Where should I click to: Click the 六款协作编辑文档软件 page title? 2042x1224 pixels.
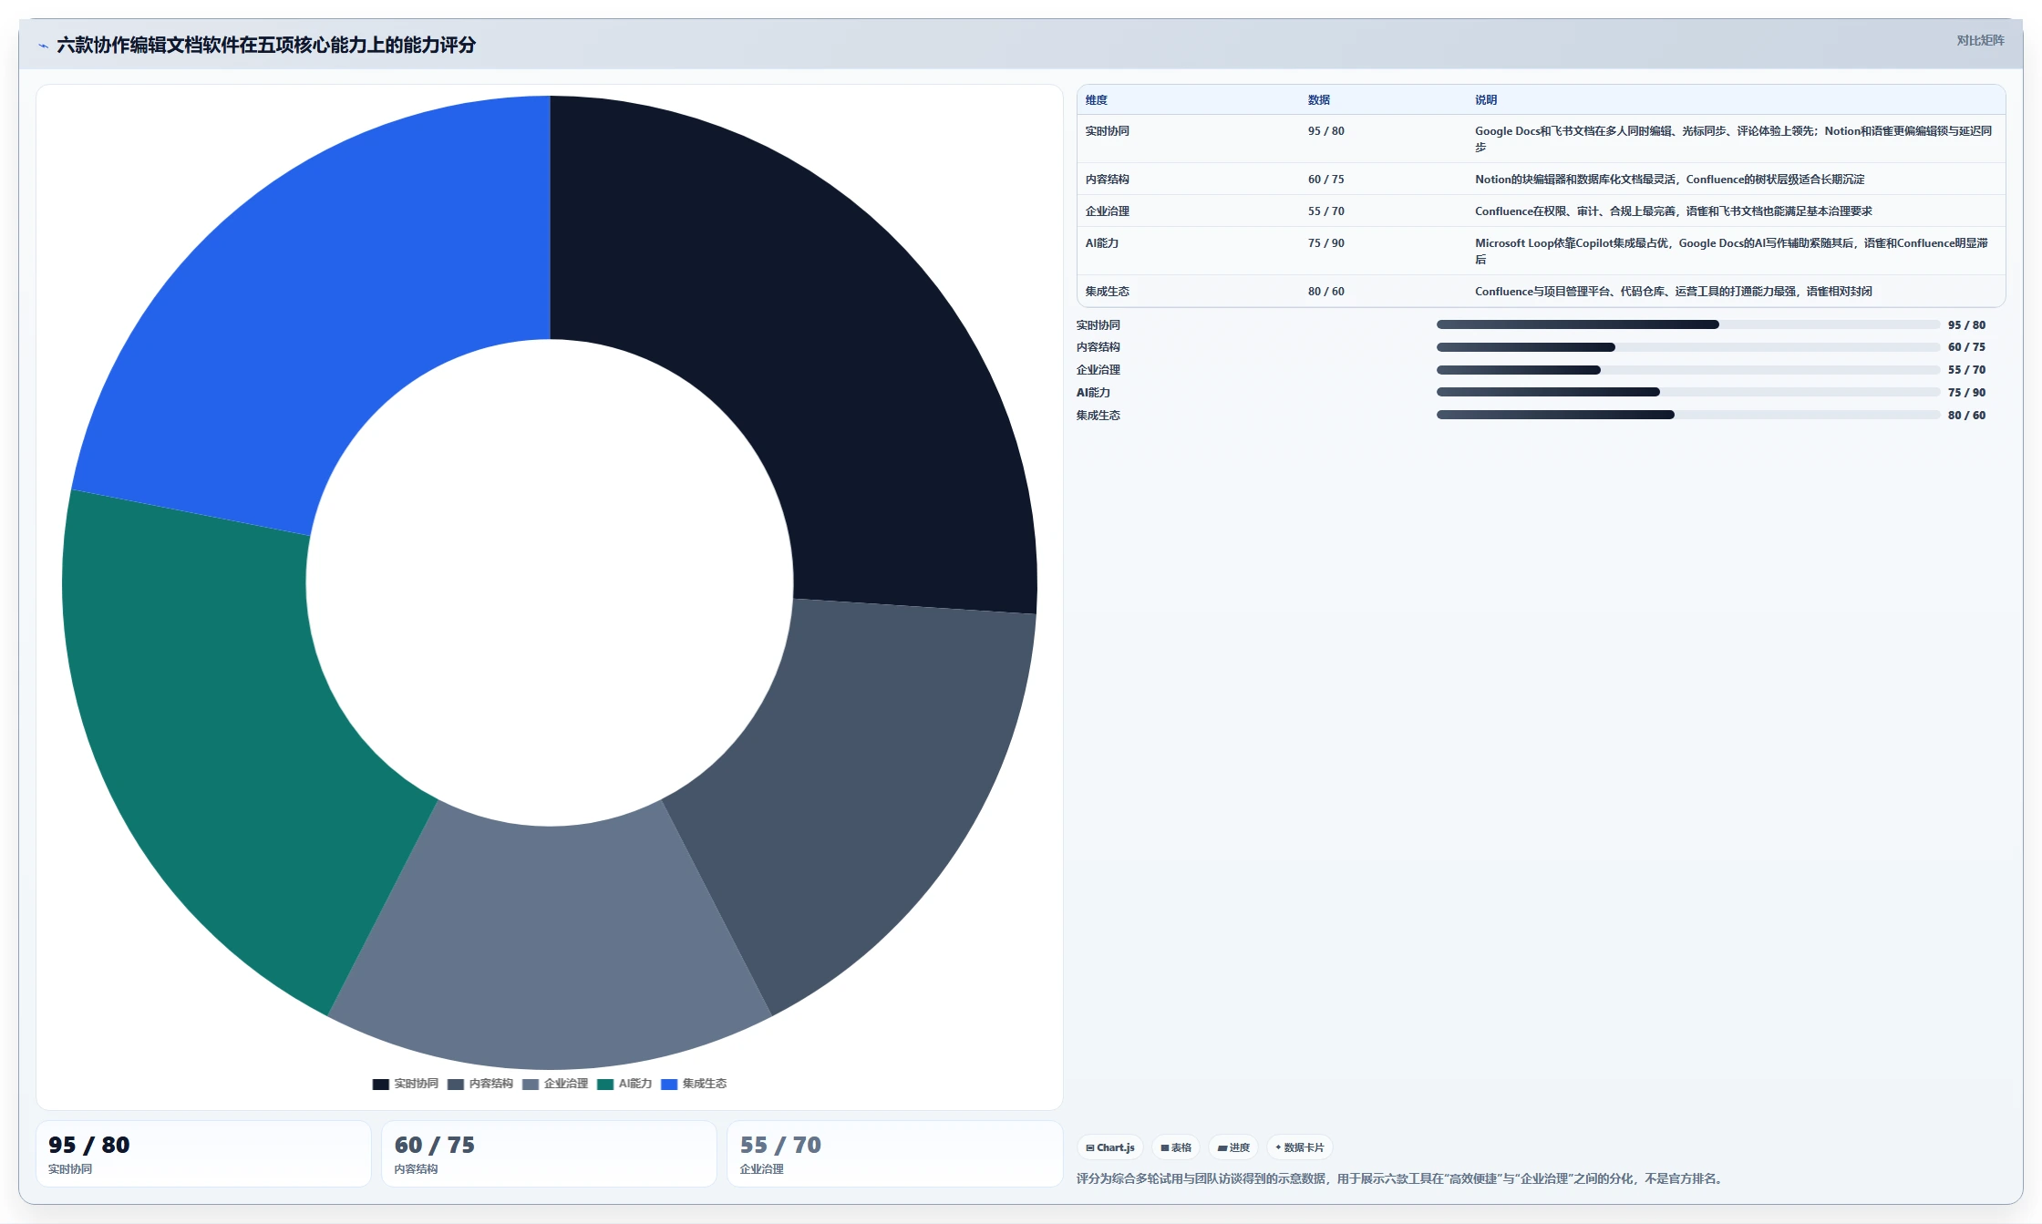click(266, 45)
